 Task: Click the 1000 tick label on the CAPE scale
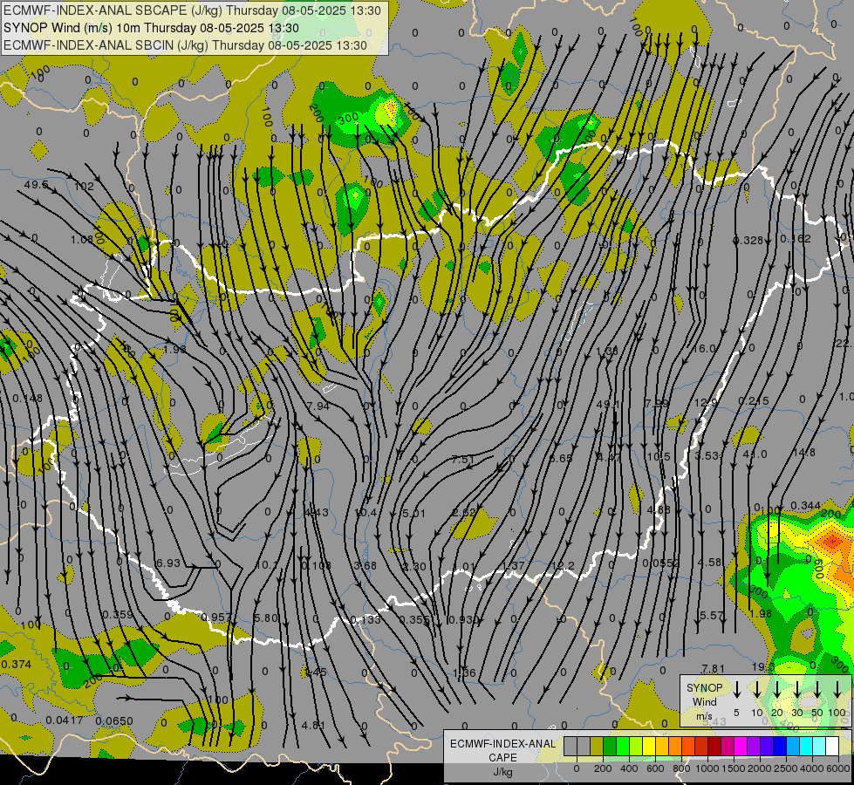point(707,768)
